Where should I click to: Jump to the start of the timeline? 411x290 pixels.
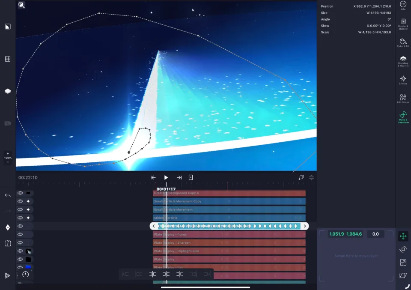click(x=153, y=177)
